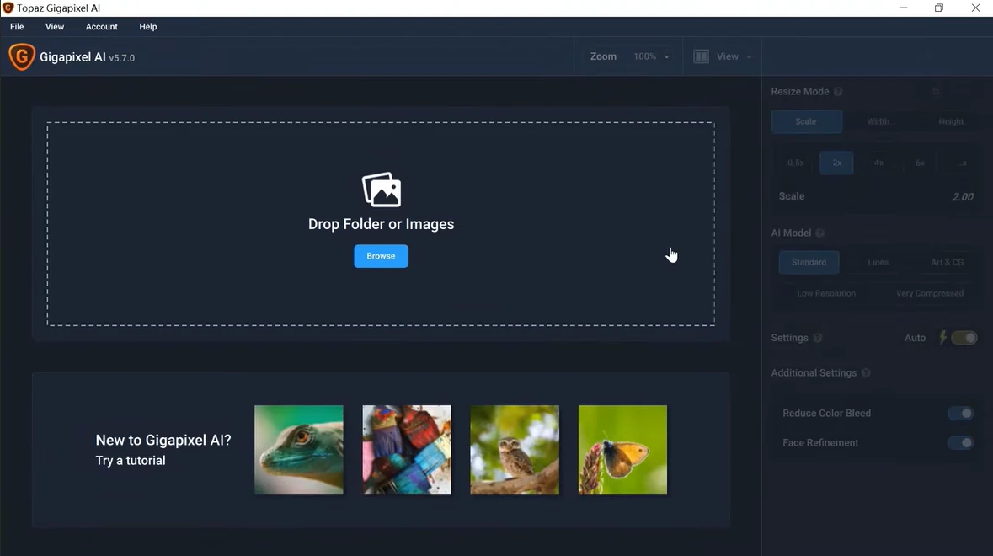Click the Settings help question icon

817,339
